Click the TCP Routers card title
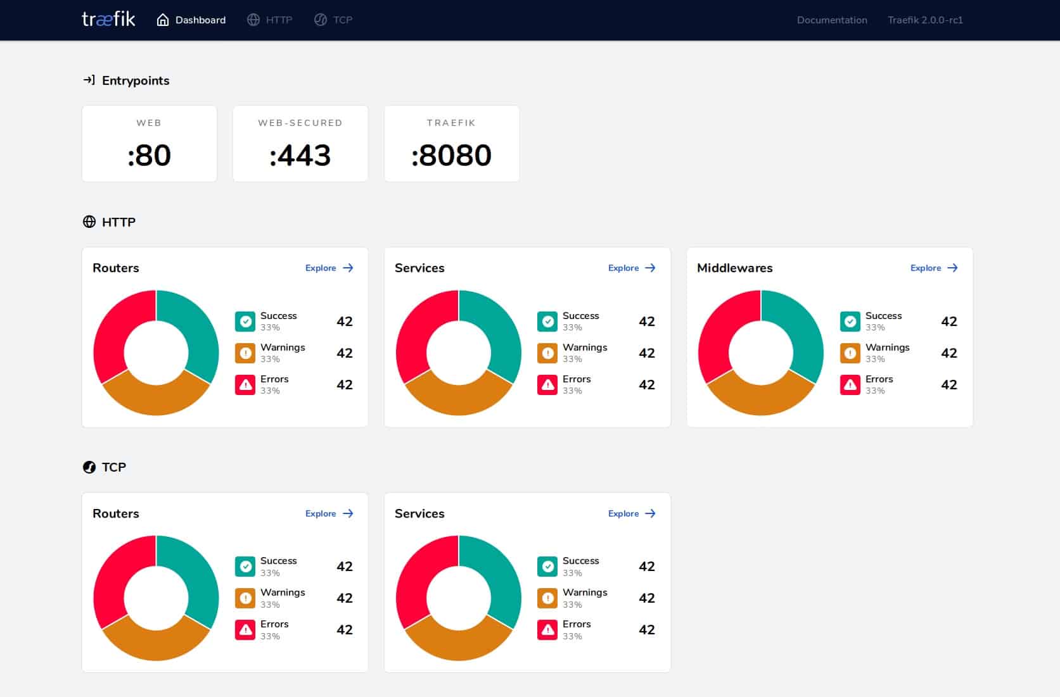The width and height of the screenshot is (1060, 697). [116, 513]
